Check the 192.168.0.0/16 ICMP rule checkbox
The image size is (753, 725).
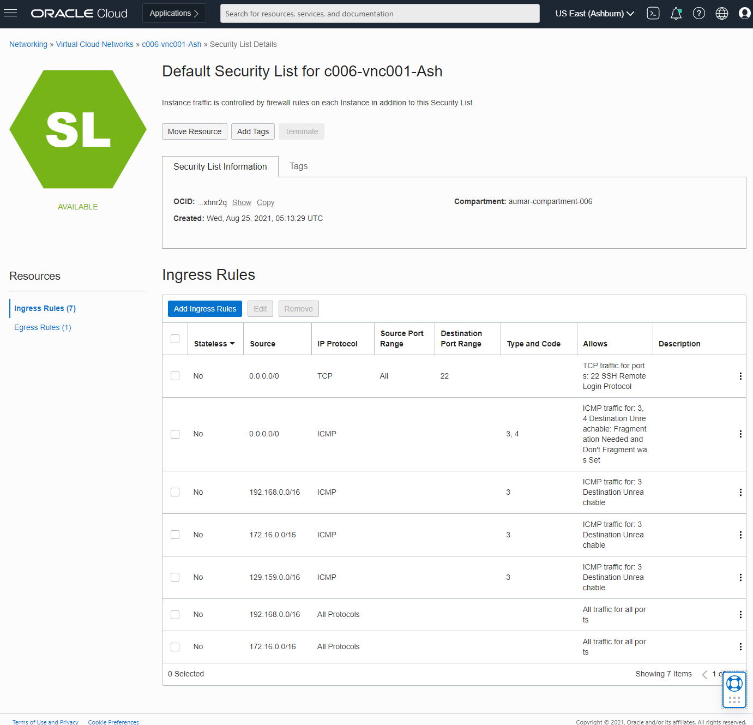pyautogui.click(x=175, y=492)
